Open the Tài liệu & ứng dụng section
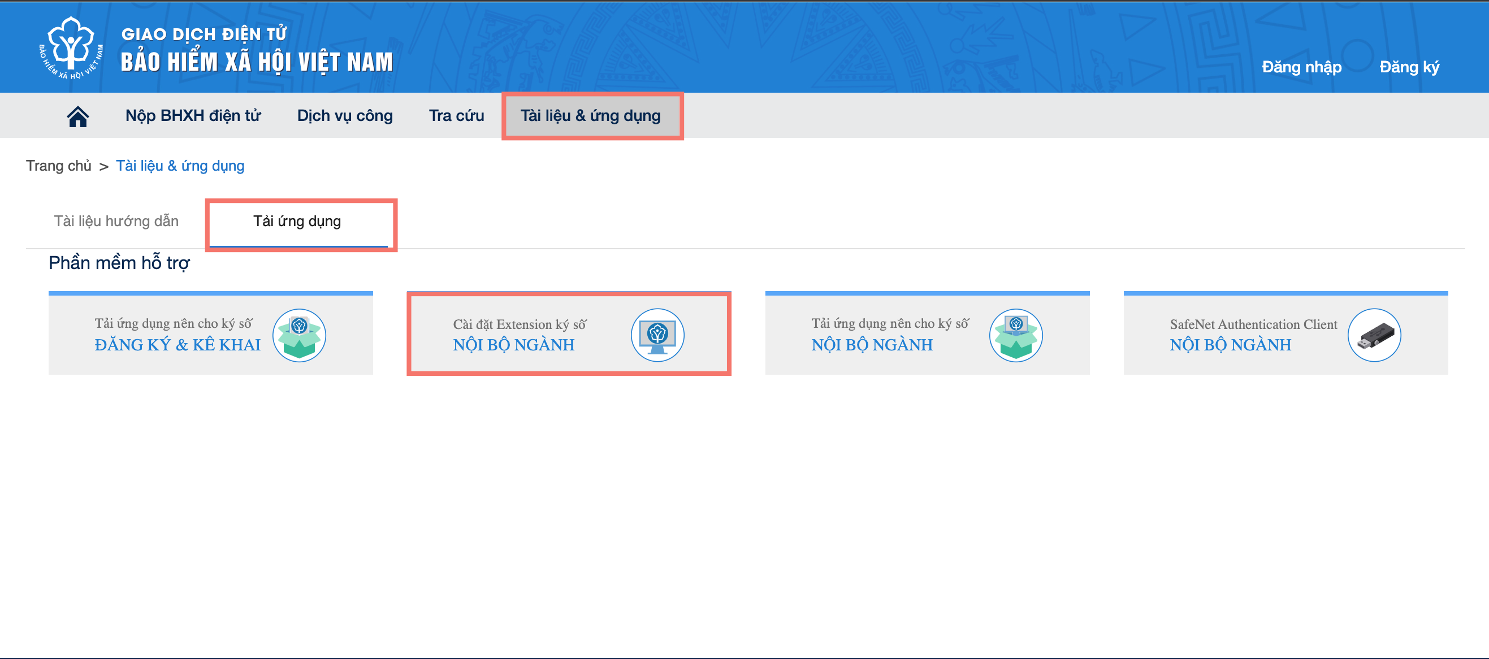 [592, 115]
